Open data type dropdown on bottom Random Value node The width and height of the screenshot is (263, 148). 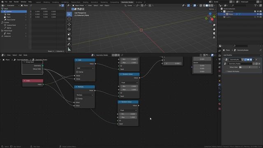[128, 110]
